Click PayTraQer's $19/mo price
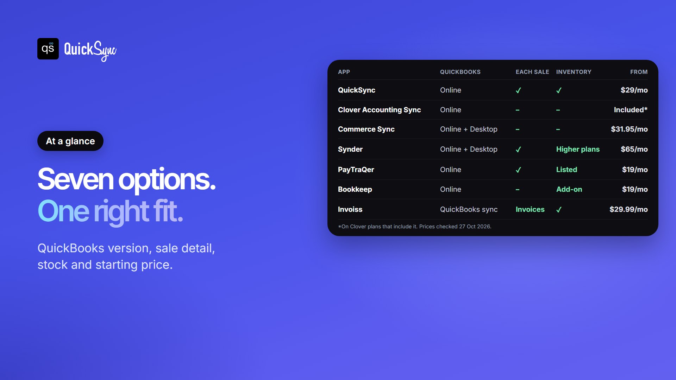The width and height of the screenshot is (676, 380). point(635,170)
